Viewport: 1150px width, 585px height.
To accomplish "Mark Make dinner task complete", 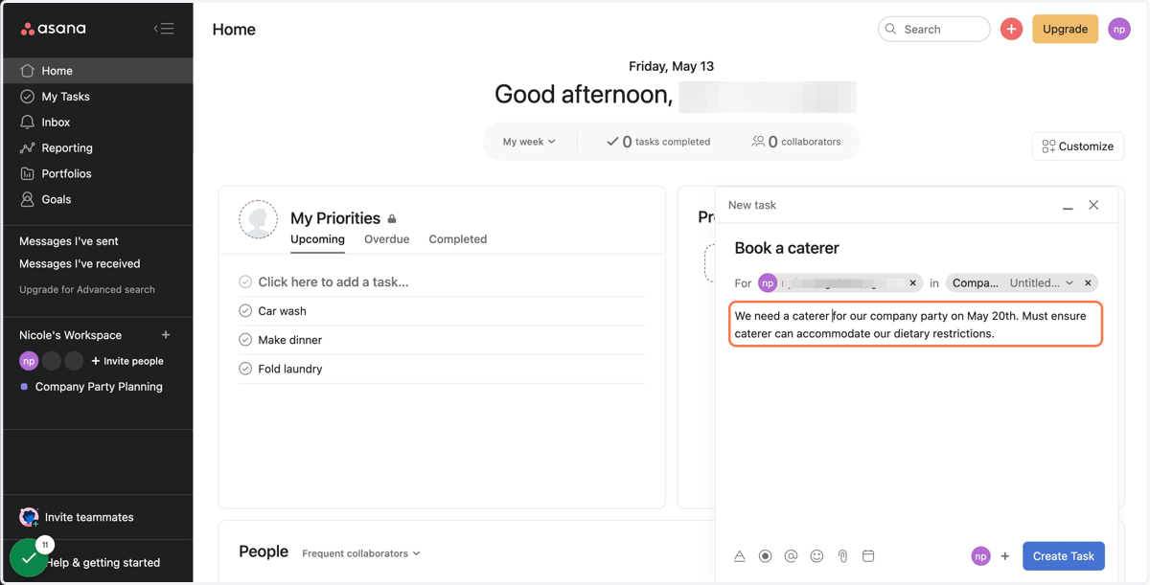I will tap(245, 339).
